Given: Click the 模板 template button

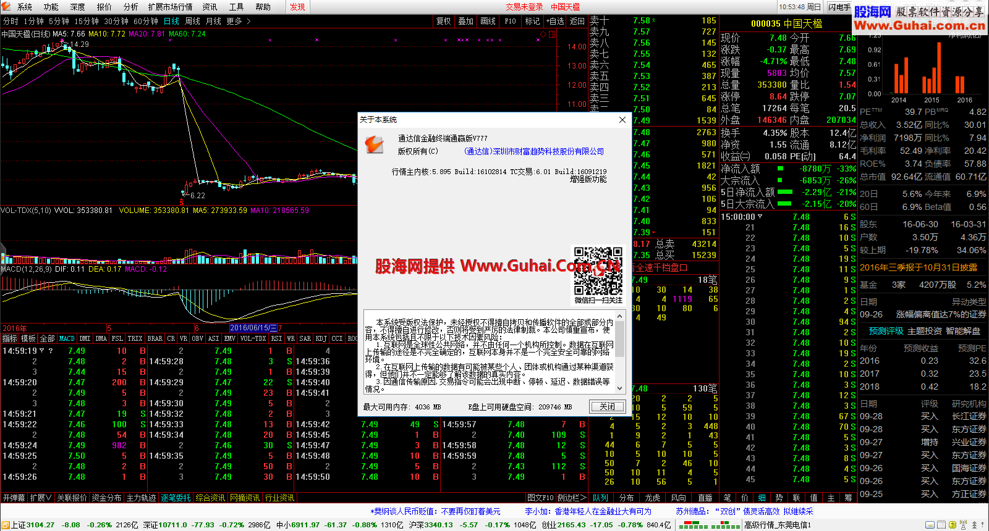Looking at the screenshot, I should 28,338.
